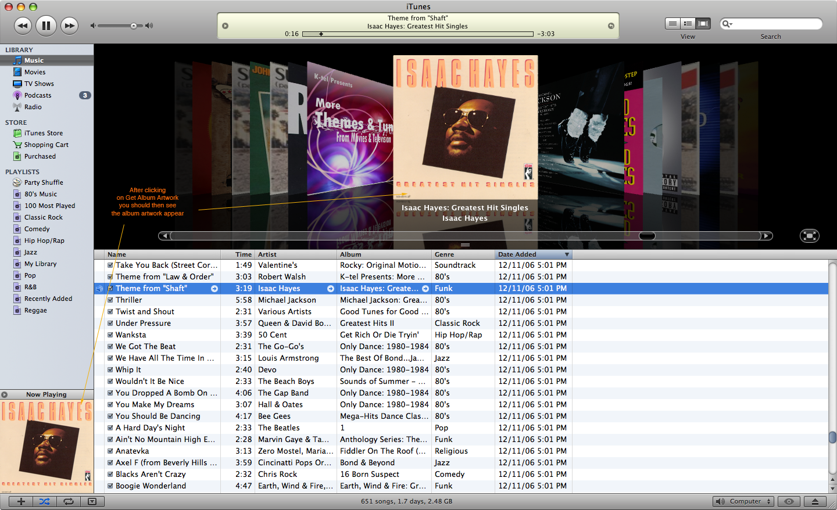Open the Computer speakers dropdown
Viewport: 837px width, 510px height.
pyautogui.click(x=744, y=501)
